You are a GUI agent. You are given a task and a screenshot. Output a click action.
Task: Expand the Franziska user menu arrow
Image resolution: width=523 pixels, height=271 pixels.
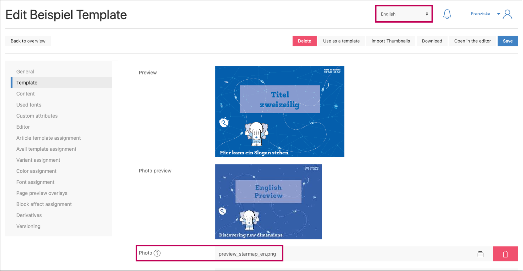498,14
